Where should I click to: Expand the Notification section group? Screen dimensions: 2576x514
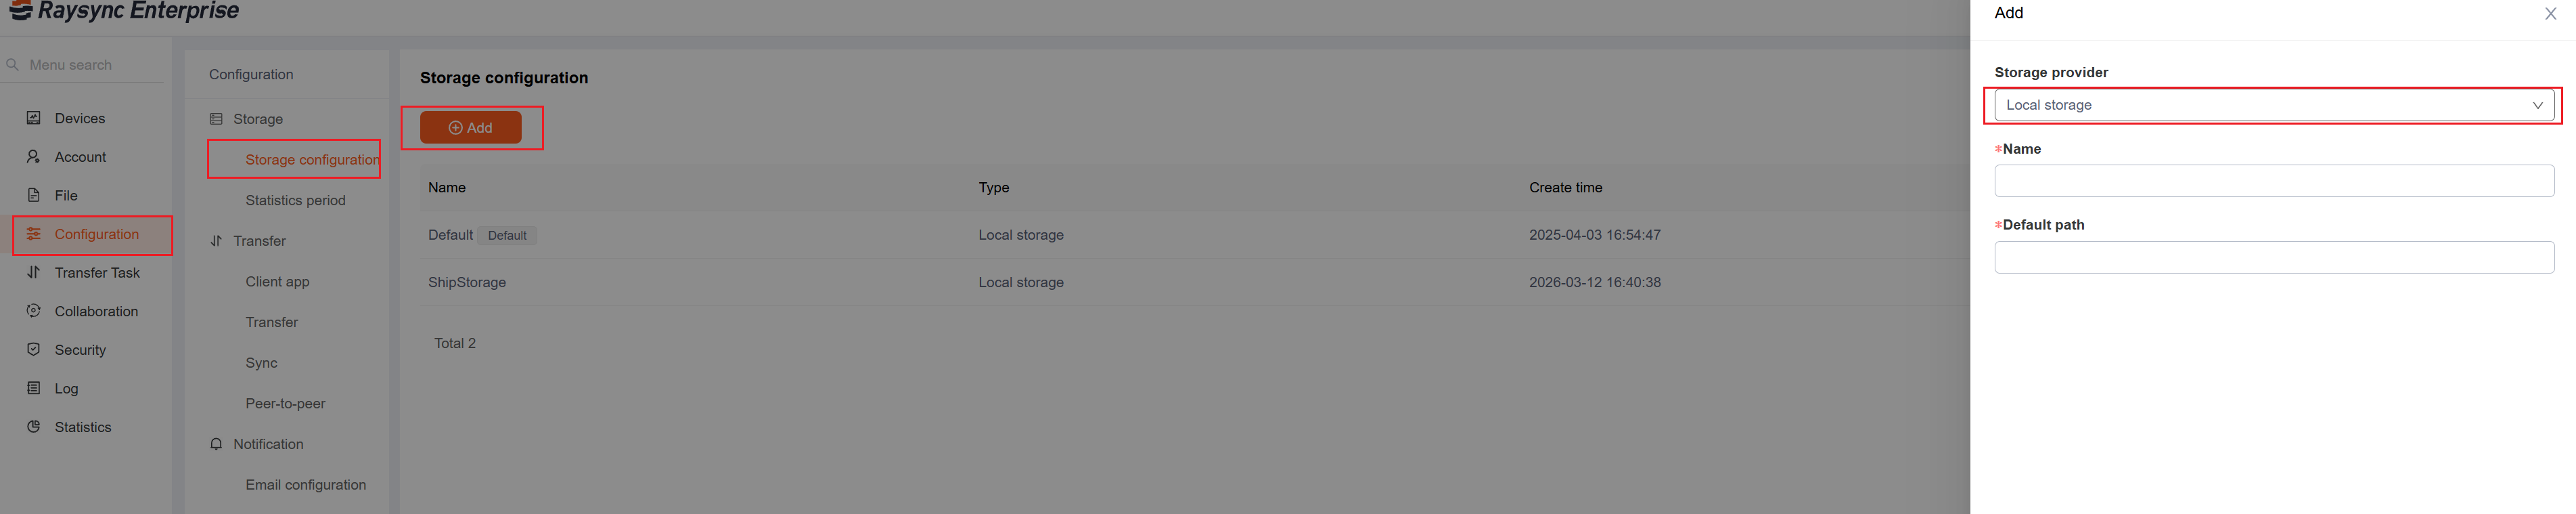(x=267, y=444)
